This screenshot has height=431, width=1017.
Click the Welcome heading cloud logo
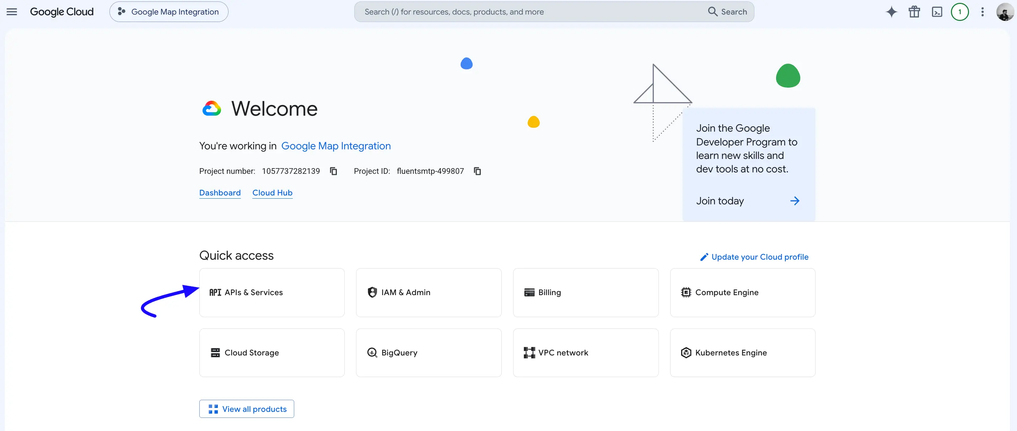coord(212,108)
